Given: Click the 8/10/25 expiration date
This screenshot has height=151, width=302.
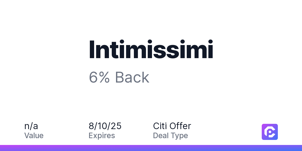Looking at the screenshot, I should (105, 126).
